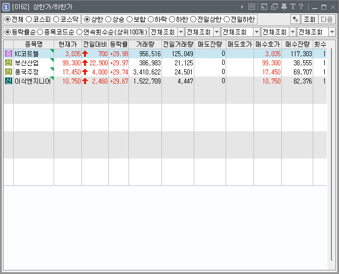Click the vertical scrollbar of the table
The image size is (339, 274).
[331, 154]
